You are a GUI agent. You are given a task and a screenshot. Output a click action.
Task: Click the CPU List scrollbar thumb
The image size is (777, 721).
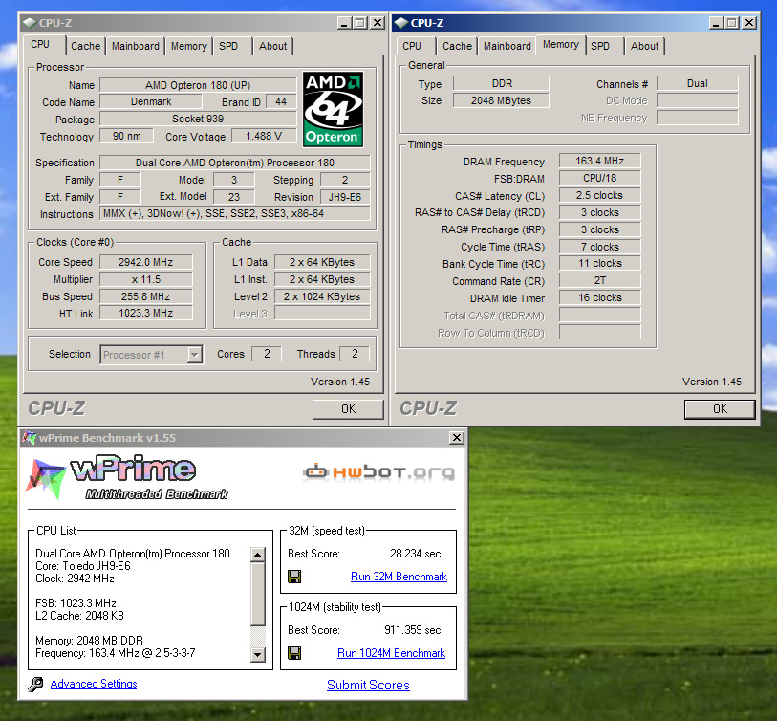258,594
